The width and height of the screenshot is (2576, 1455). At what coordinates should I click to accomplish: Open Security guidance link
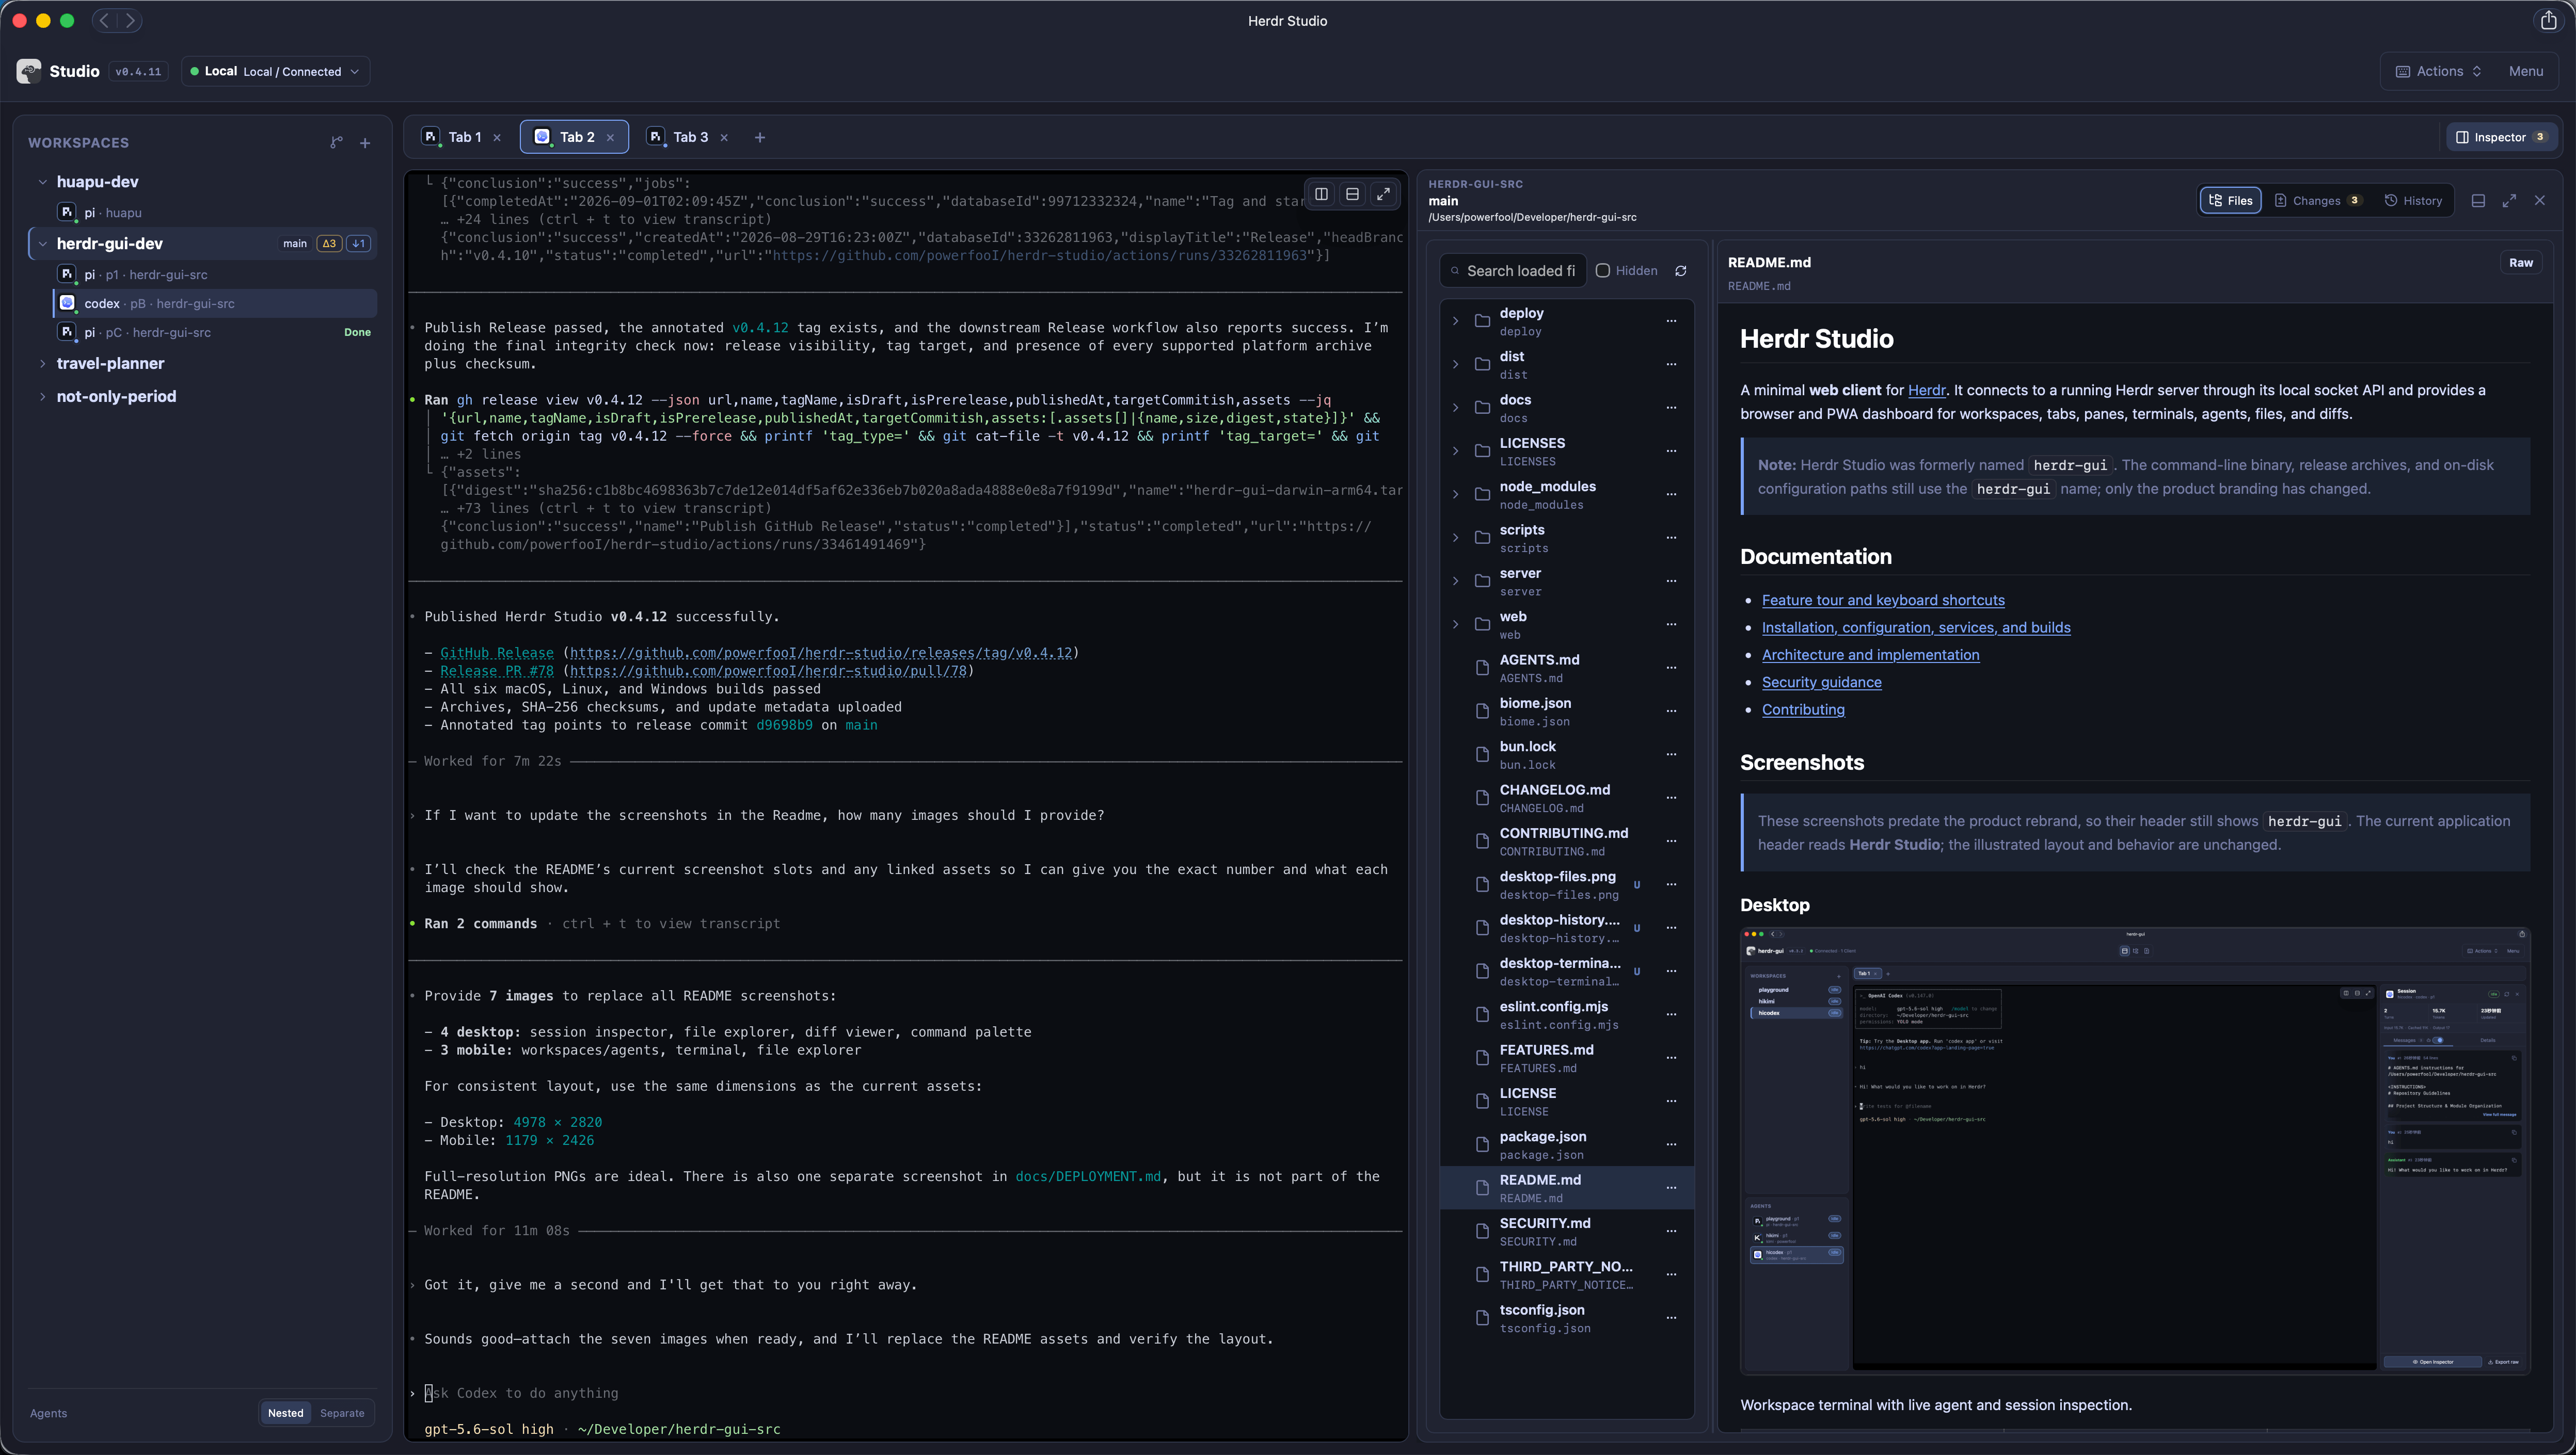tap(1821, 683)
